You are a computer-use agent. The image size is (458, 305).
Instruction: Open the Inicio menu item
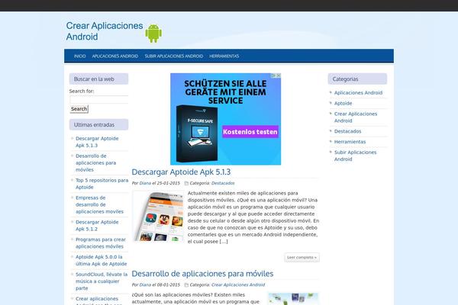pyautogui.click(x=79, y=56)
